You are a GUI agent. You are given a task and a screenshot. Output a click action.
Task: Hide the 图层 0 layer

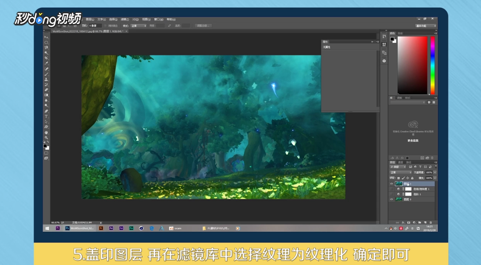point(392,199)
